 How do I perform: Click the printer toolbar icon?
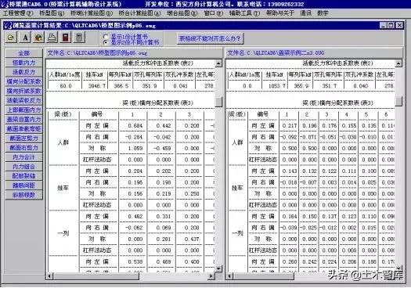52,38
